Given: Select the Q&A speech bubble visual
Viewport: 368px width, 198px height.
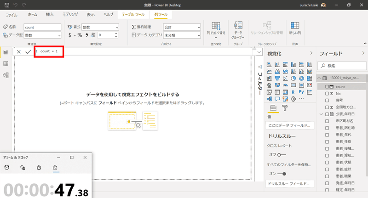Looking at the screenshot, I should click(277, 99).
